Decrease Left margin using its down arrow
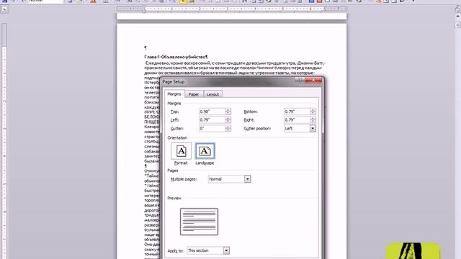The height and width of the screenshot is (259, 461). pos(228,122)
